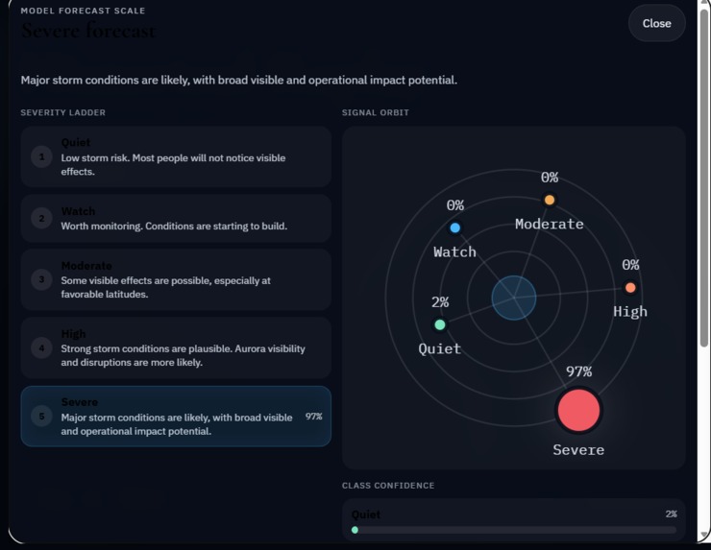Select the Quiet severity ladder card

point(176,156)
